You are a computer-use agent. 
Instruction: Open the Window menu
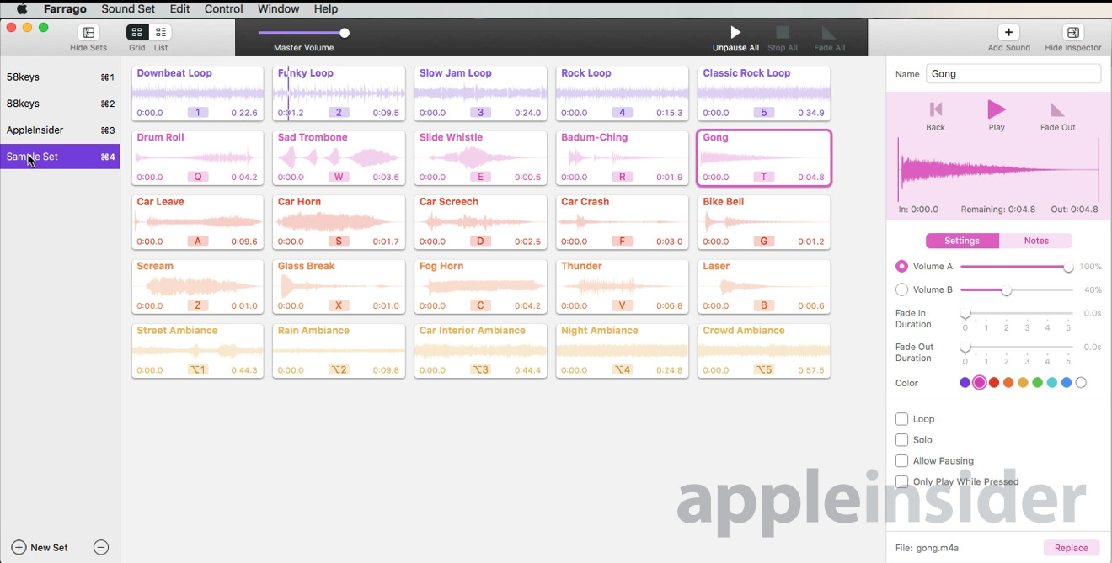pos(278,9)
